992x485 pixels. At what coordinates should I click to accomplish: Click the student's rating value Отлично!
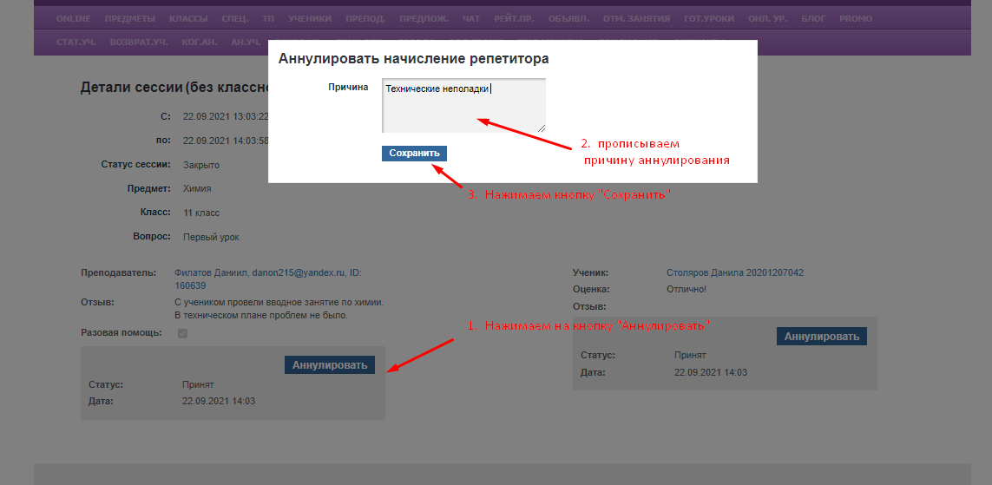[687, 289]
